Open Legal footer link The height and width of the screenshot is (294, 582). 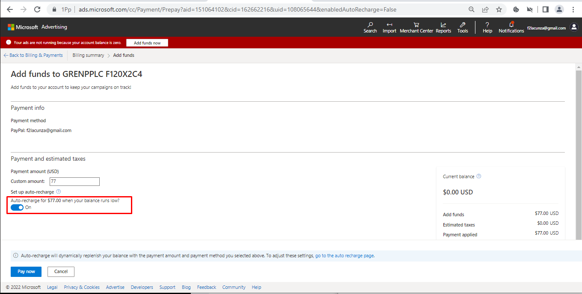(x=52, y=287)
